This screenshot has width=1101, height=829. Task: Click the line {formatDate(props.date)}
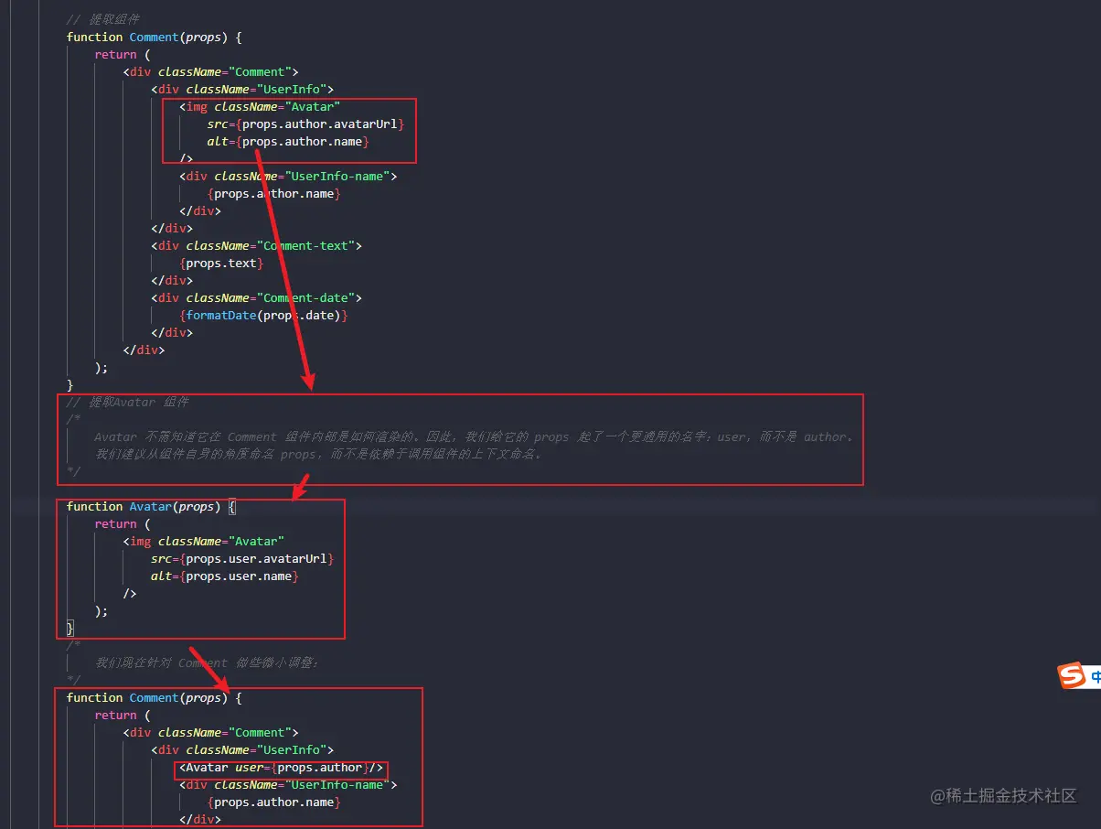(263, 315)
